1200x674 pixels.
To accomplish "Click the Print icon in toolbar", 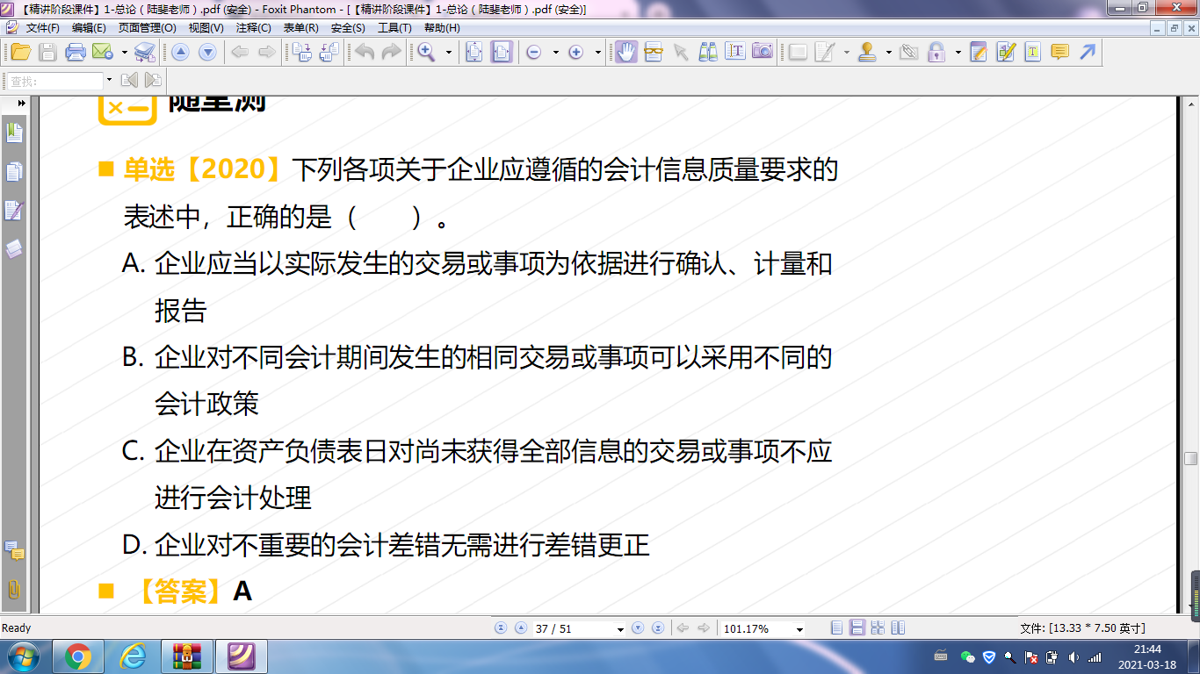I will coord(76,52).
